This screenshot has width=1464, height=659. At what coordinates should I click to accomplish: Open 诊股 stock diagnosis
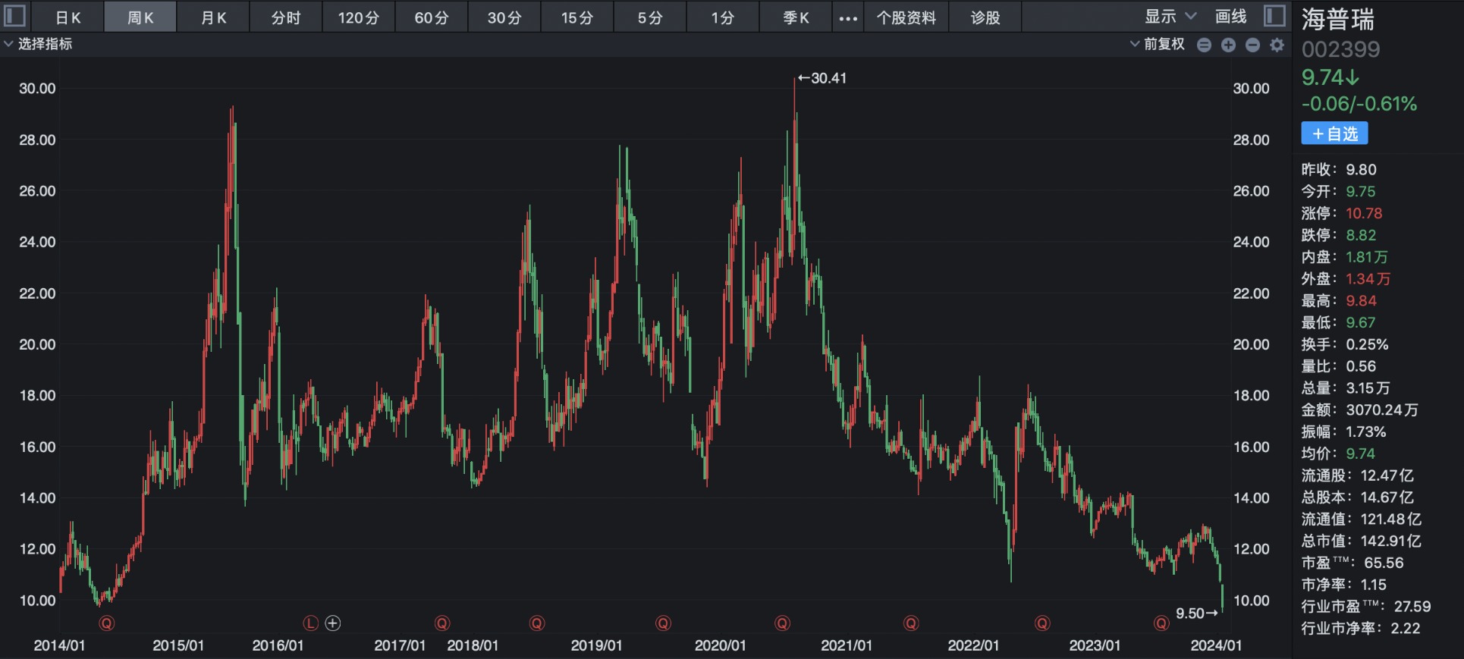point(985,17)
